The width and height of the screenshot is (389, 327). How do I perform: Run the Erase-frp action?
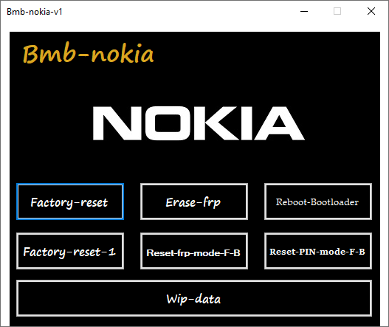point(194,202)
